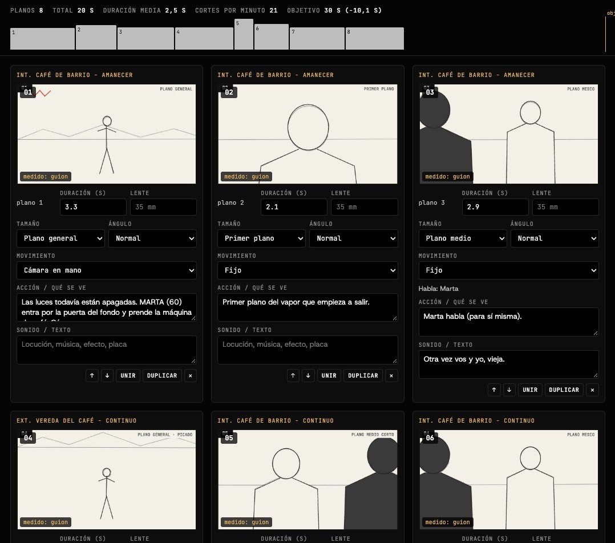Select timeline block 5
The height and width of the screenshot is (543, 615).
tap(244, 34)
